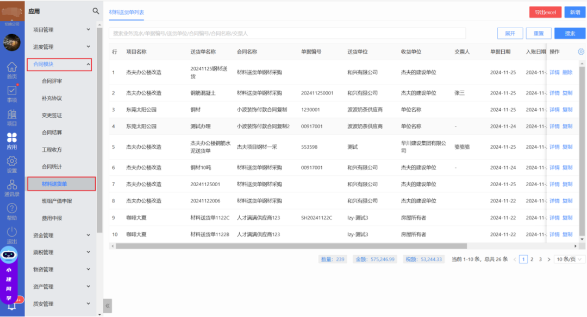This screenshot has height=317, width=587.
Task: Select 合同结算 in the sidebar menu
Action: pos(52,132)
